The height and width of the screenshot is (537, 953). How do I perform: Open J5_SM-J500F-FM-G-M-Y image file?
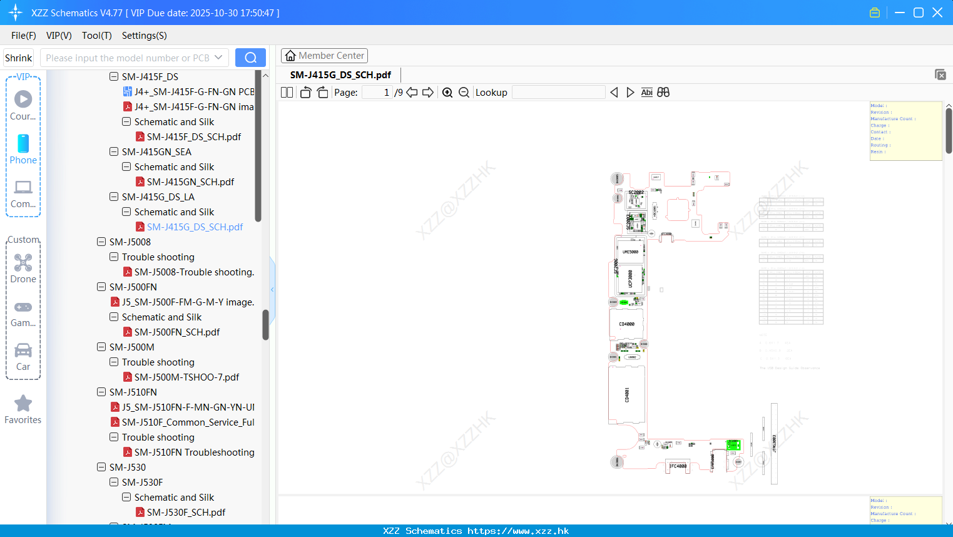[x=182, y=302]
